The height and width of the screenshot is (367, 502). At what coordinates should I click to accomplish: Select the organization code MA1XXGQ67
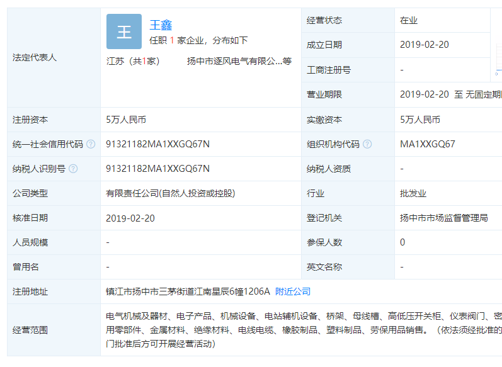click(427, 144)
